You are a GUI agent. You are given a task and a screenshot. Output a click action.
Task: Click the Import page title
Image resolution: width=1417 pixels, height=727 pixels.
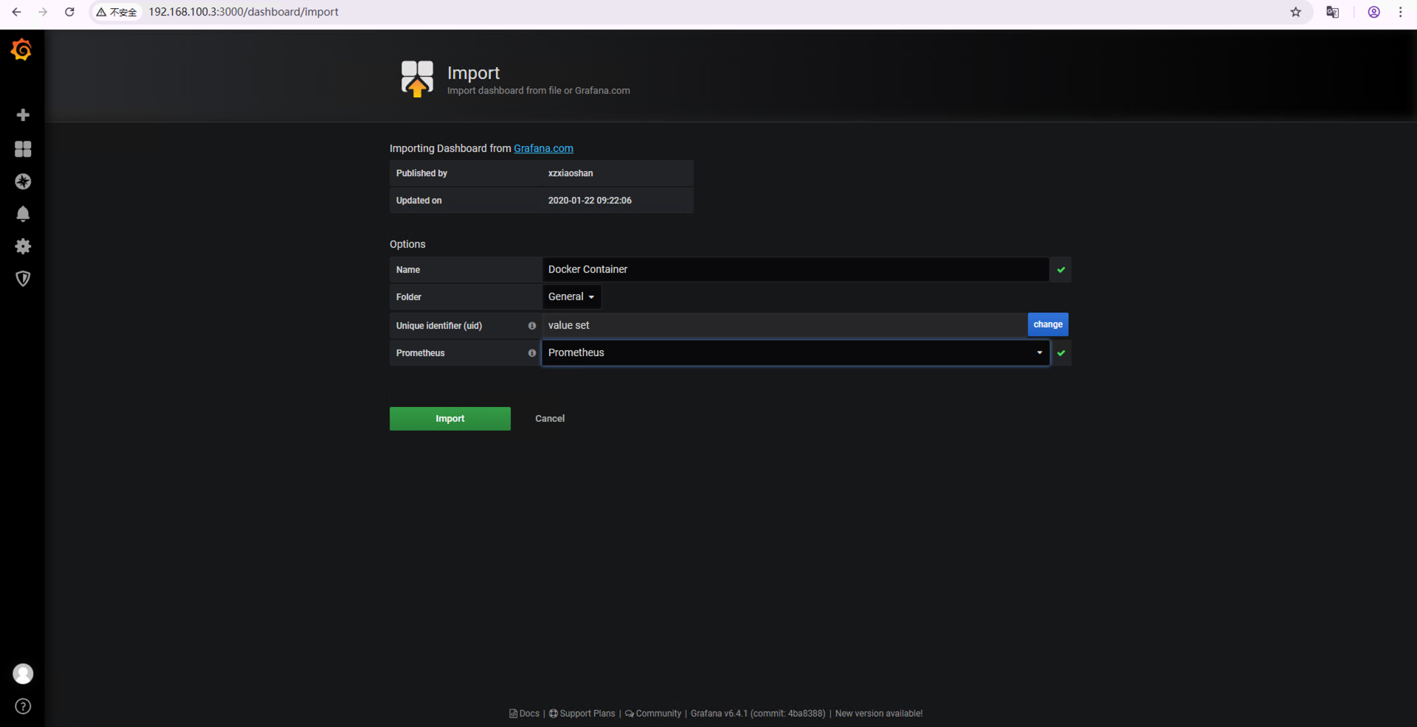point(473,73)
